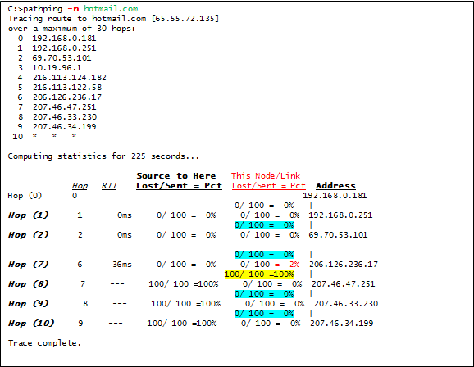474x367 pixels.
Task: Select the underlined 'RTT' column header
Action: [x=109, y=186]
